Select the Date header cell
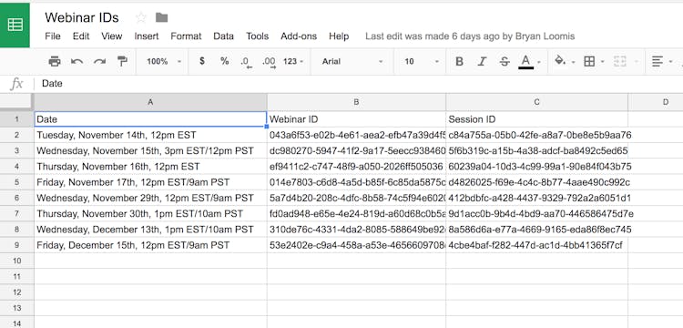Screen dimensions: 683x328 (150, 119)
